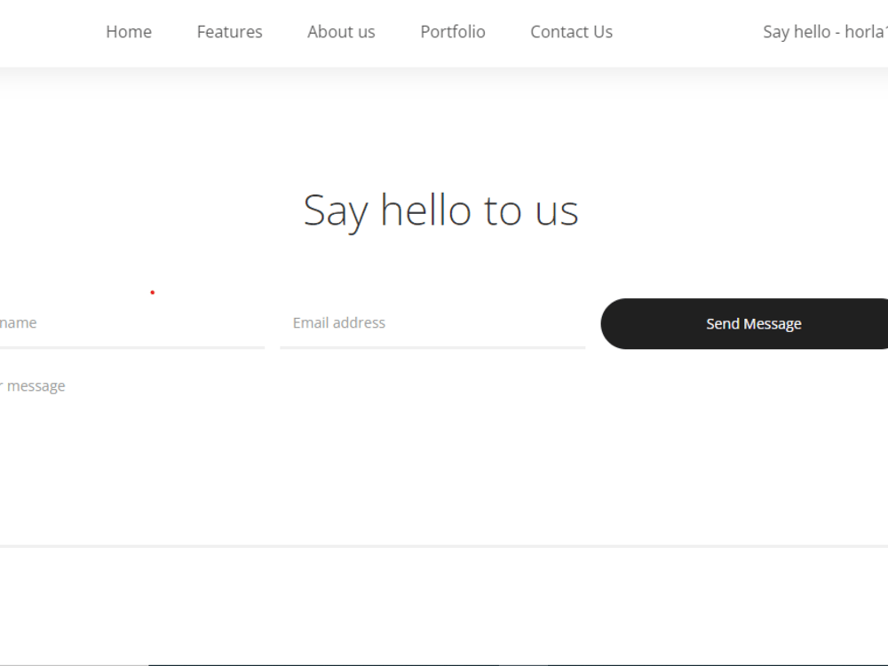Image resolution: width=888 pixels, height=666 pixels.
Task: Select About us in the navigation
Action: (x=341, y=32)
